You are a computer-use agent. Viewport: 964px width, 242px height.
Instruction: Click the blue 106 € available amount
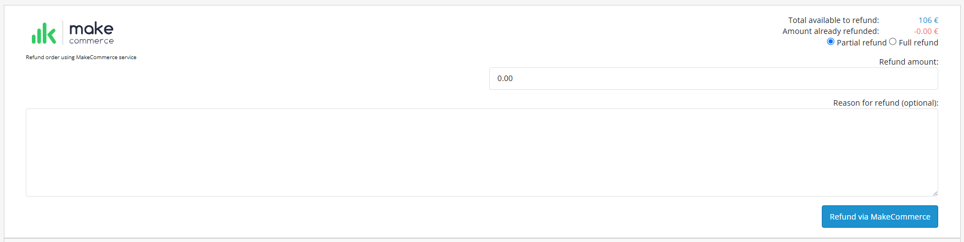pos(928,20)
